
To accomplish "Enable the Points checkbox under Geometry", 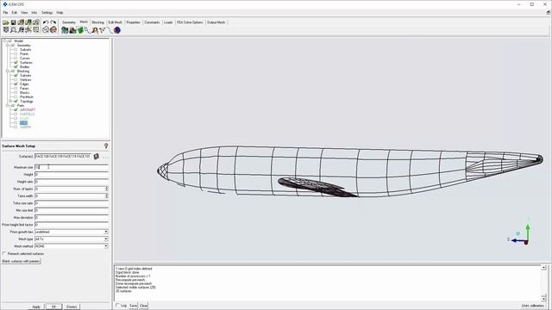I will pos(16,54).
